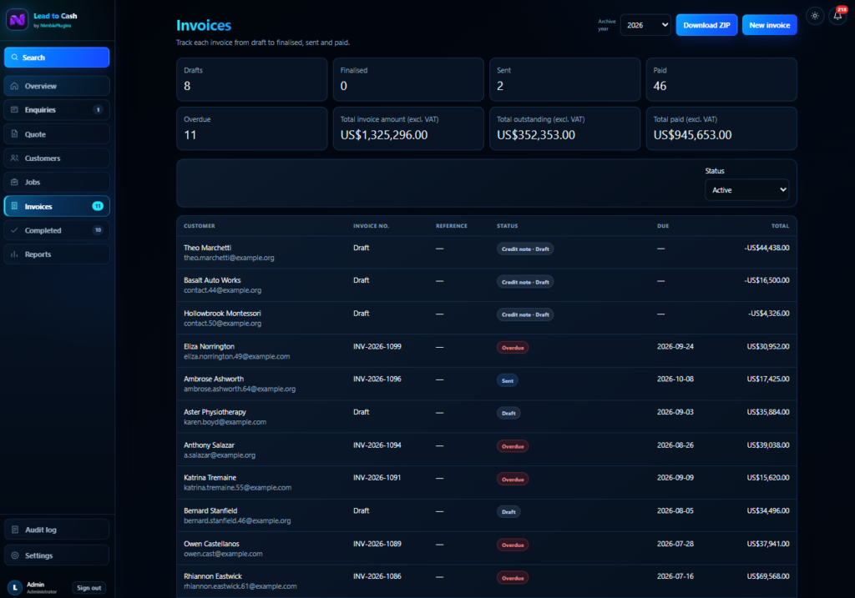Open the Reports page

(x=57, y=254)
